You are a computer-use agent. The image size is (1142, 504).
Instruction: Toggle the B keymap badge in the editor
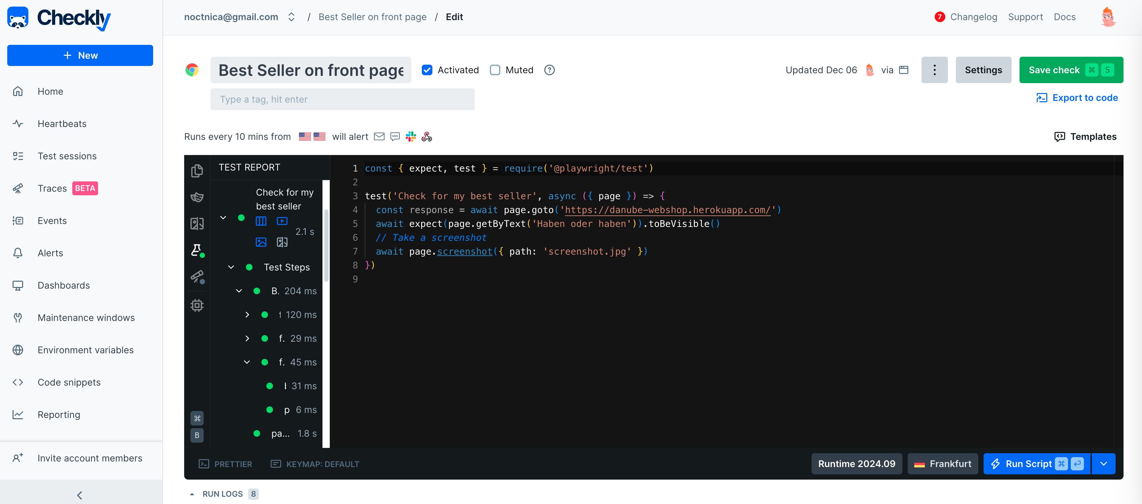pyautogui.click(x=197, y=435)
